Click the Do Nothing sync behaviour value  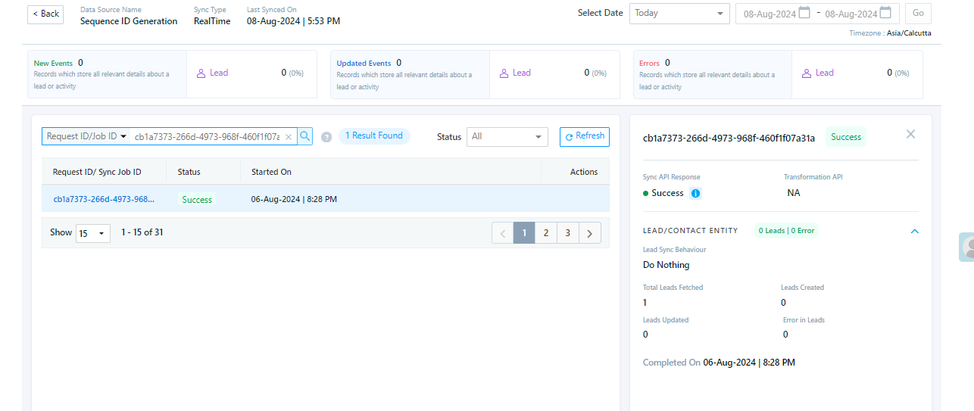667,265
